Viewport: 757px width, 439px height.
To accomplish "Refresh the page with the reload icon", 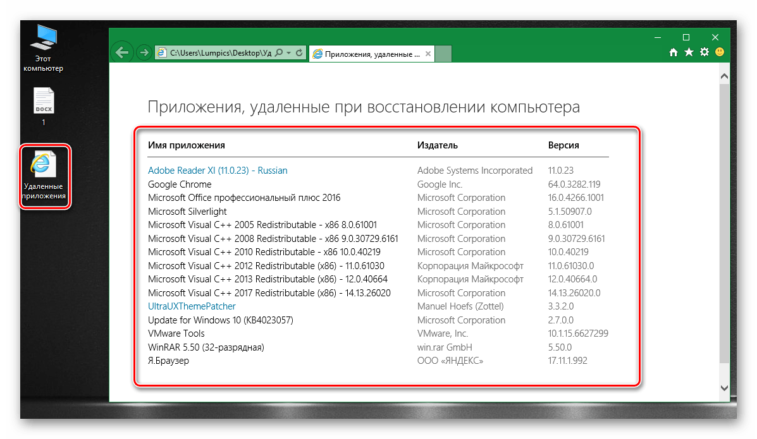I will [x=299, y=52].
